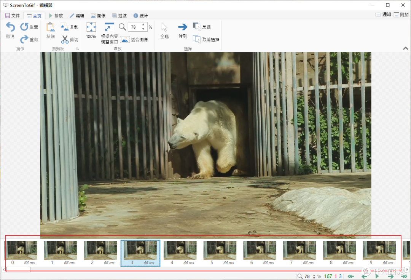Click Fit image (适合图像) button
411x280 pixels.
tap(134, 40)
